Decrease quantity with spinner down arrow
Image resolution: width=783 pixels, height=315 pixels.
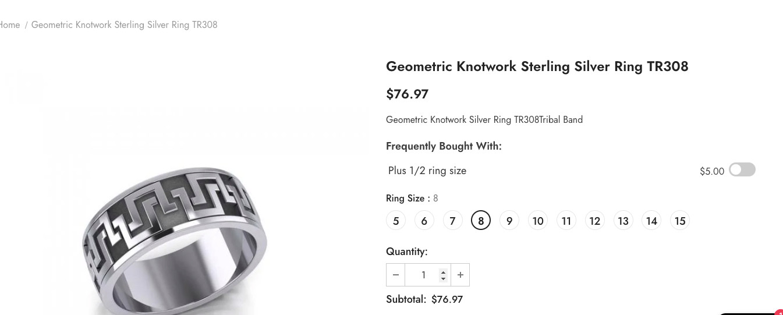click(443, 278)
